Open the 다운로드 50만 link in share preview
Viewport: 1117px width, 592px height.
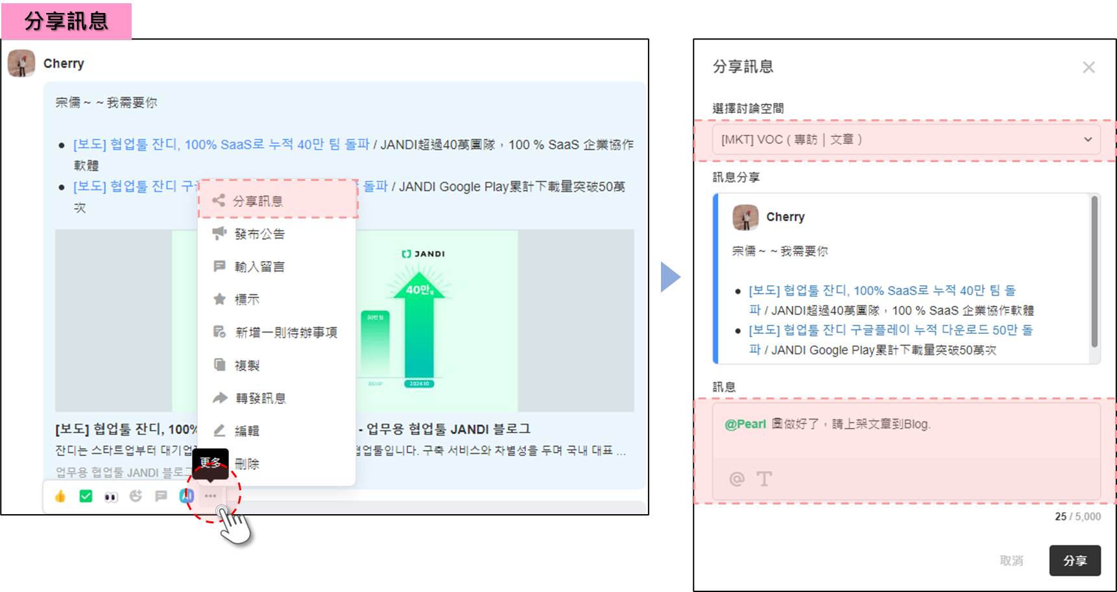[891, 340]
